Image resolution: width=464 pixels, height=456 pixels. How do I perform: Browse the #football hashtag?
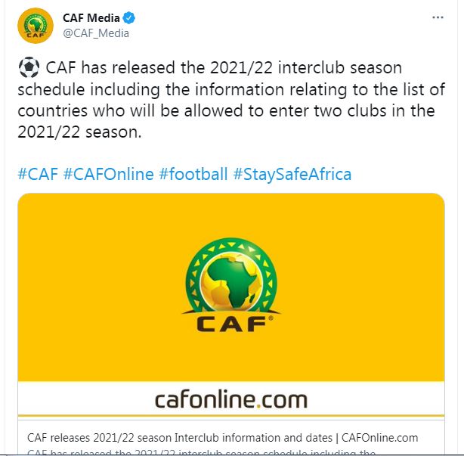(x=193, y=175)
